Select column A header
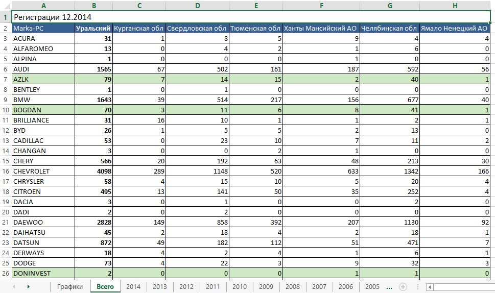Image resolution: width=495 pixels, height=293 pixels. [43, 6]
